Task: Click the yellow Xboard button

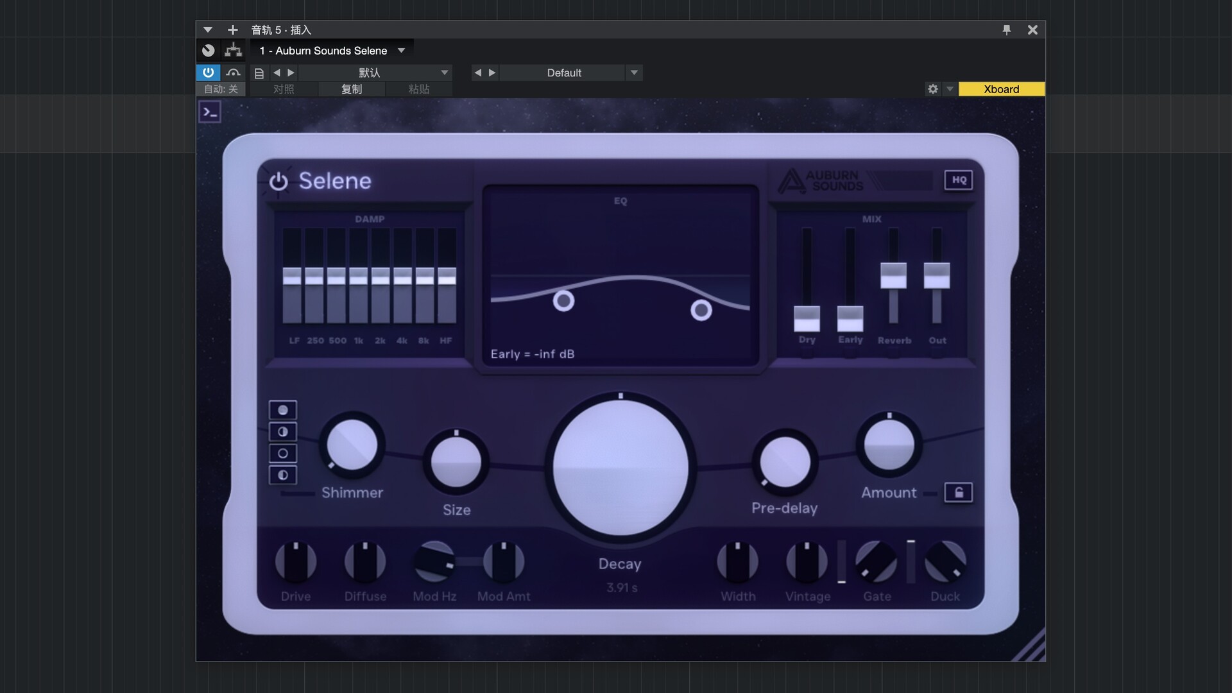Action: click(x=1001, y=89)
